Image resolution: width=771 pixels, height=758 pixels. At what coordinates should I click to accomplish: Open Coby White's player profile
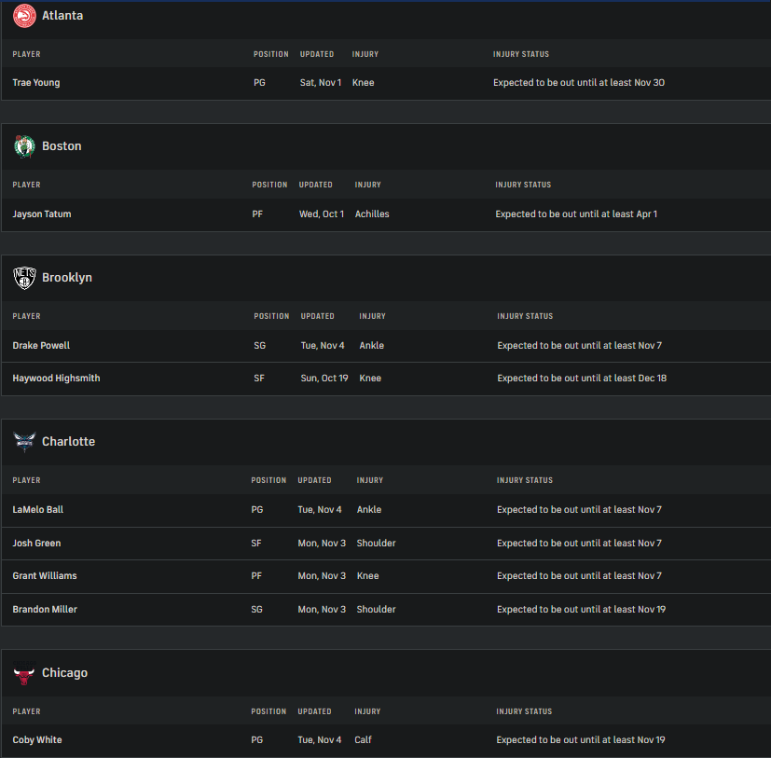pyautogui.click(x=37, y=740)
